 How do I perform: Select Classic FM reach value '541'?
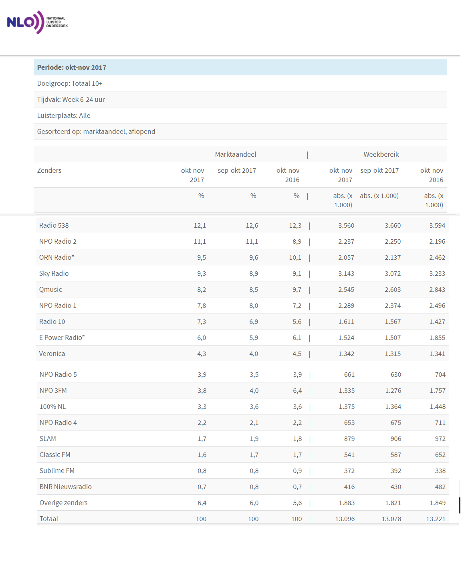(x=349, y=455)
